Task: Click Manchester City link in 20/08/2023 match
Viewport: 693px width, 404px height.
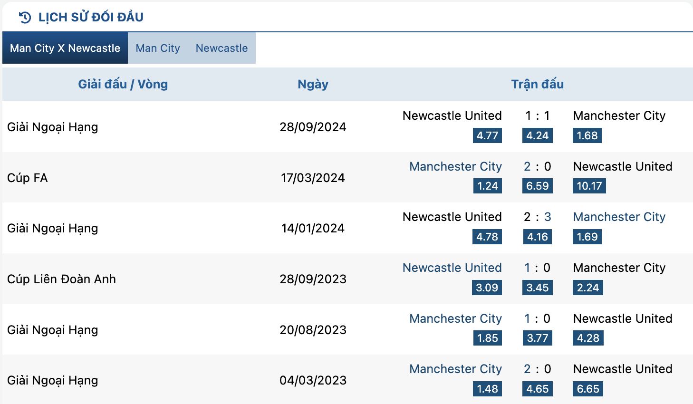Action: pos(455,318)
